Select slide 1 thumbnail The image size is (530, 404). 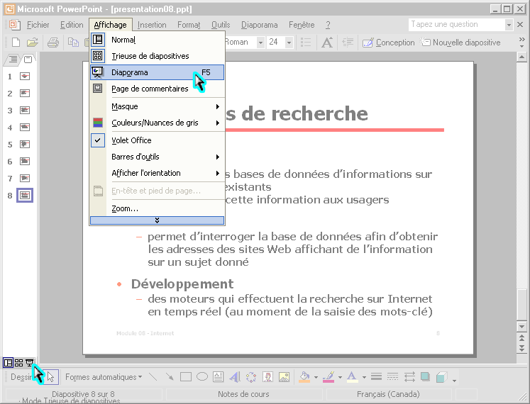[x=25, y=77]
